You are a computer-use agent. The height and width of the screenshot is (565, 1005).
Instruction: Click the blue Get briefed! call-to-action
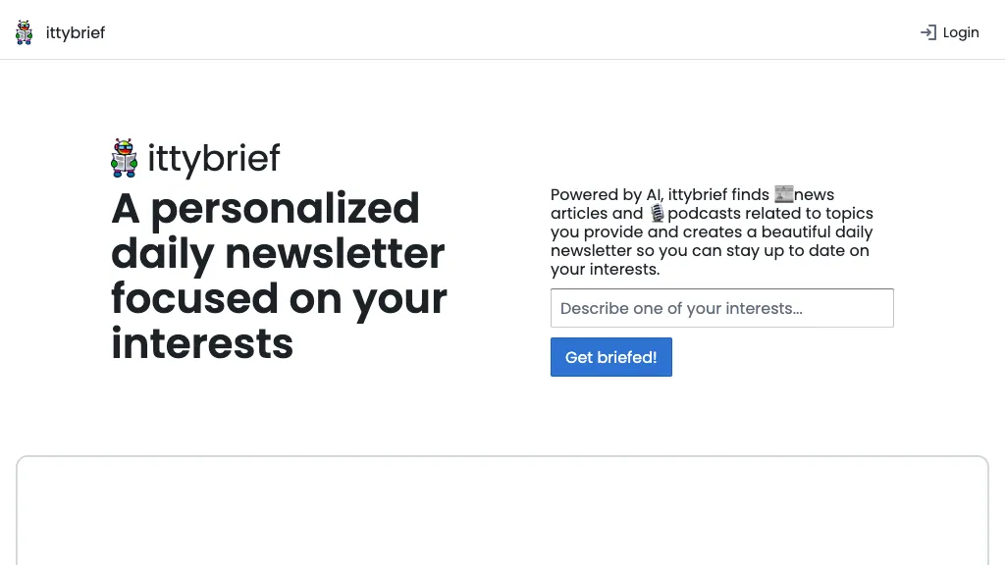tap(611, 357)
